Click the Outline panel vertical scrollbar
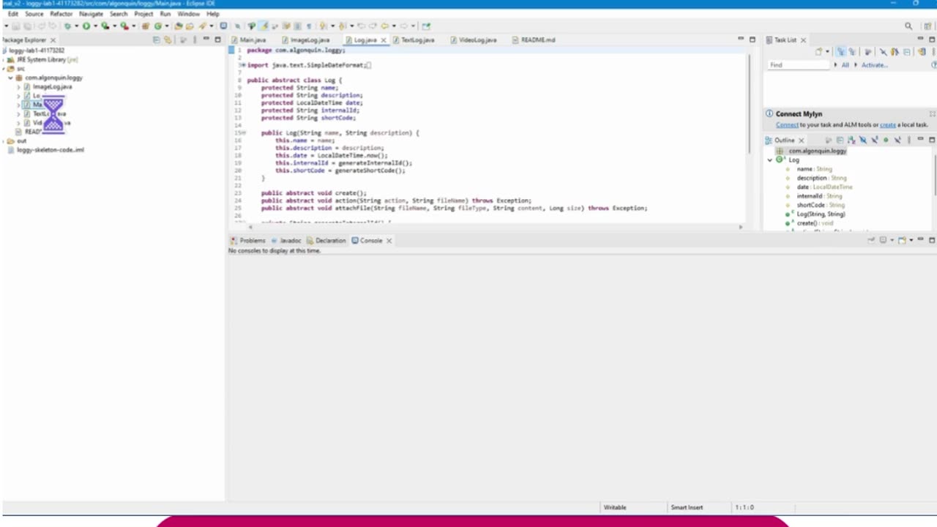This screenshot has width=937, height=527. [x=935, y=176]
